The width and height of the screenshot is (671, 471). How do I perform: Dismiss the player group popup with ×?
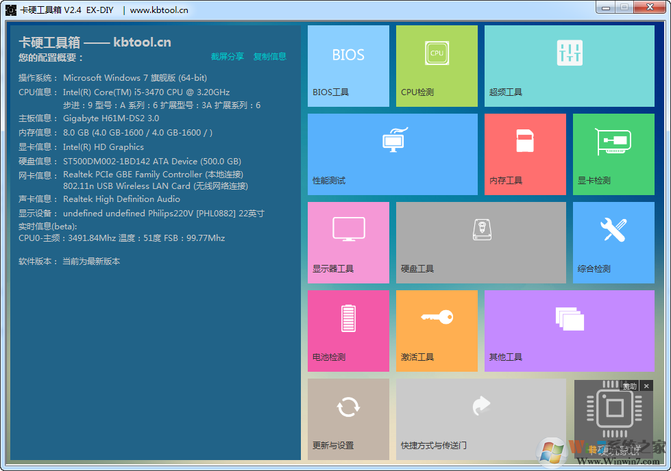coord(646,385)
